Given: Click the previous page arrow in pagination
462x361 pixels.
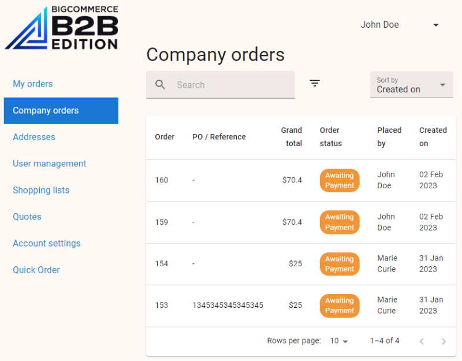Looking at the screenshot, I should 422,341.
